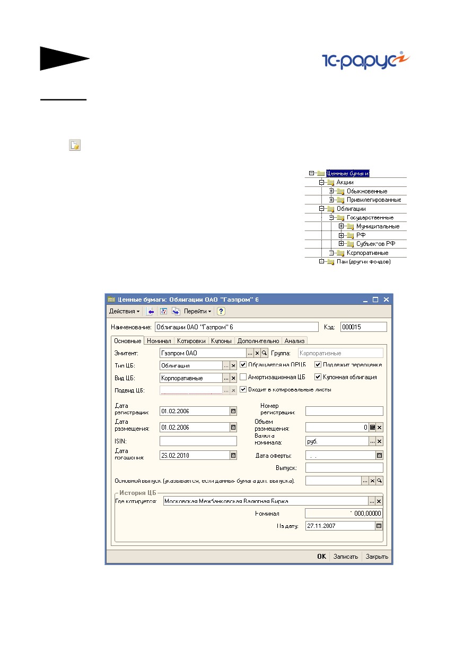
Task: Open selection for Валюта номинала
Action: [x=372, y=441]
